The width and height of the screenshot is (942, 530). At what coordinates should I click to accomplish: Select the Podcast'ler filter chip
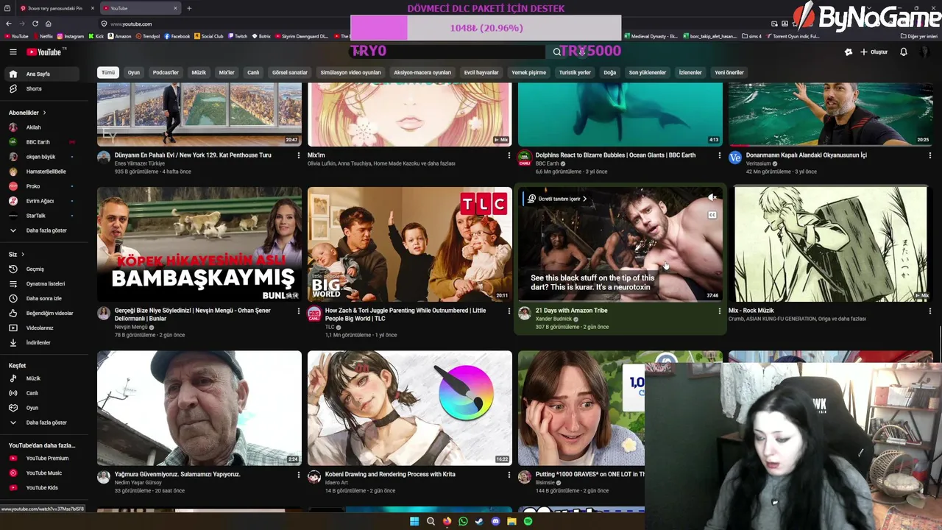[x=166, y=72]
